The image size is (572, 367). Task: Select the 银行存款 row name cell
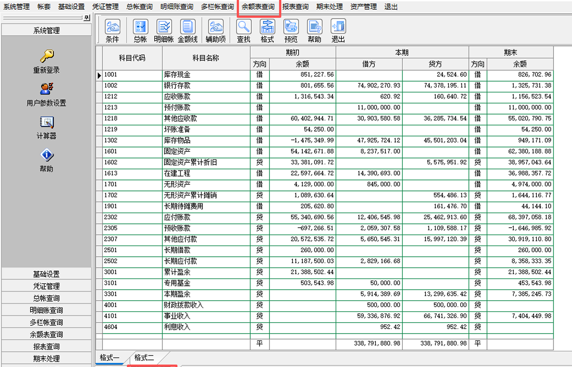tap(206, 86)
